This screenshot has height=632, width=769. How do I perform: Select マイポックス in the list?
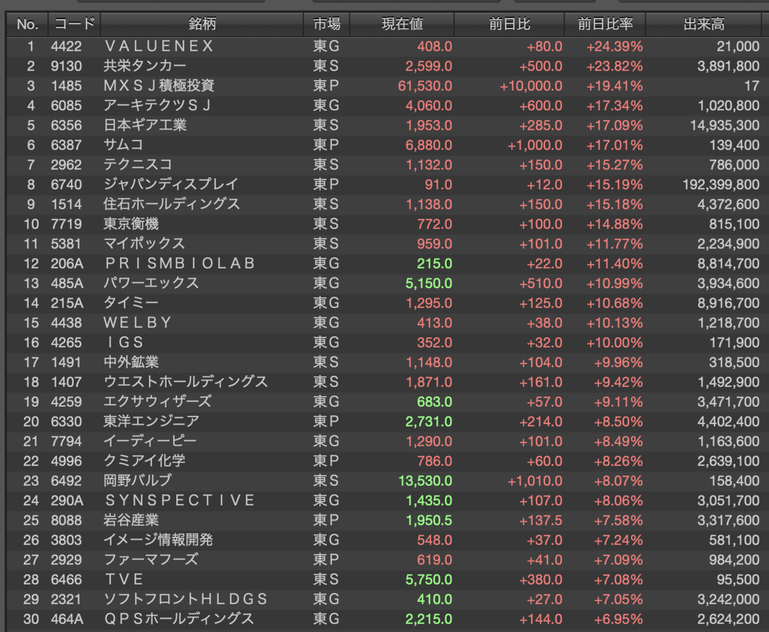click(144, 244)
